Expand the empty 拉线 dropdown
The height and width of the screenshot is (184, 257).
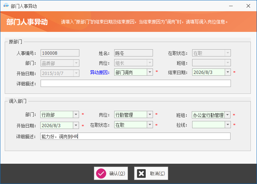click(228, 125)
